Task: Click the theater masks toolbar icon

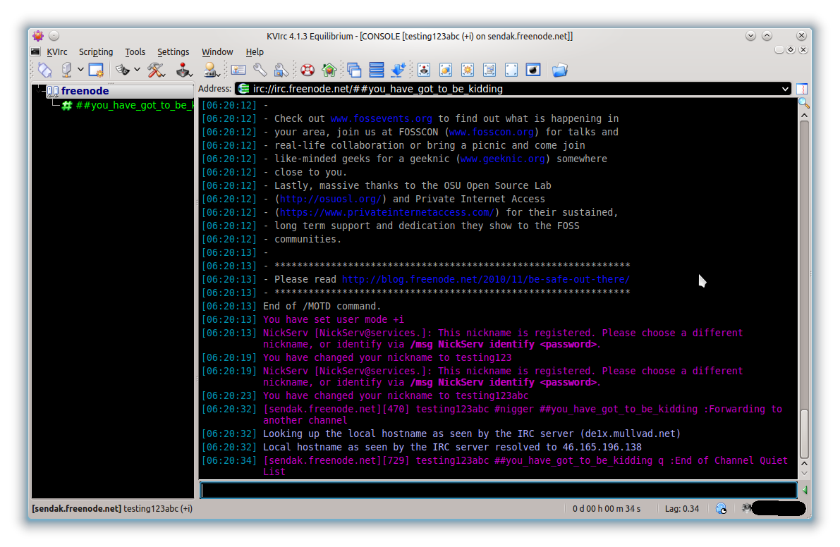Action: point(123,70)
